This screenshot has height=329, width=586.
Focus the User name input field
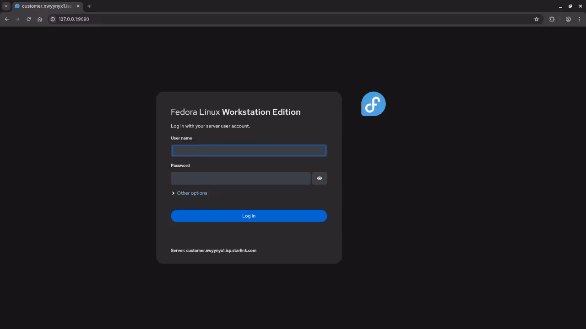(249, 151)
